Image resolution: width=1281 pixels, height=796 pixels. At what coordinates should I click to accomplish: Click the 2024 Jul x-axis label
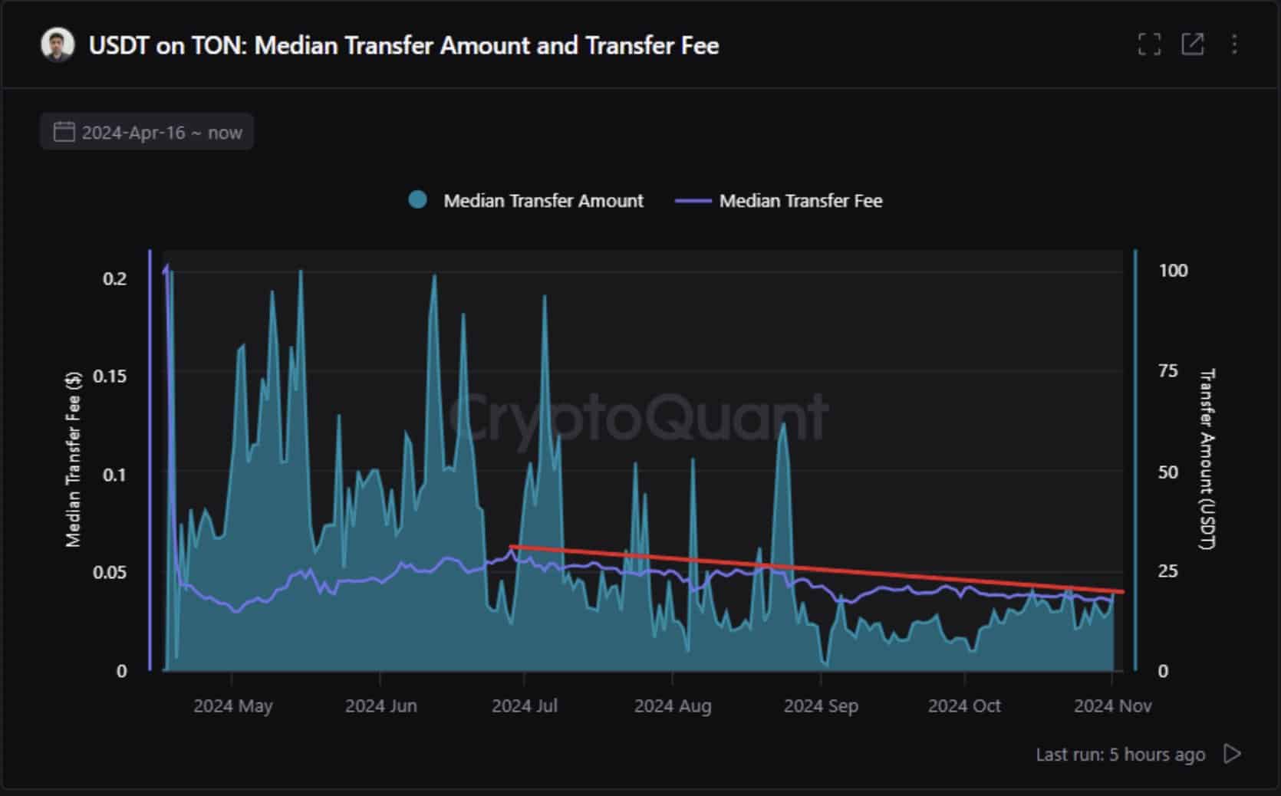coord(525,706)
